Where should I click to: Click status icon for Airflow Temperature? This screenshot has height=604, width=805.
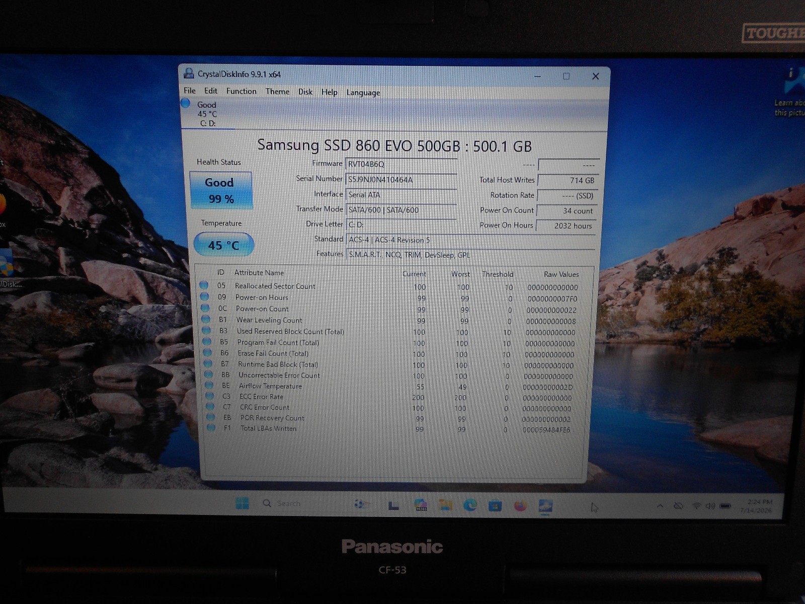[x=209, y=385]
